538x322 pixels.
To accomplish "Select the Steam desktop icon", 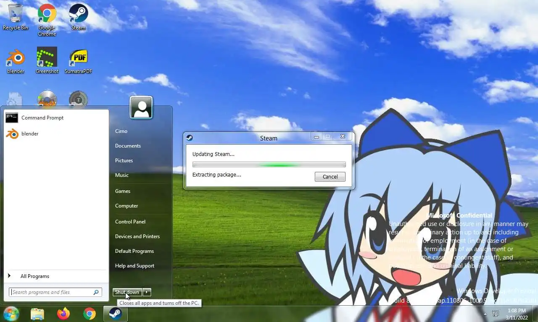I will point(78,17).
